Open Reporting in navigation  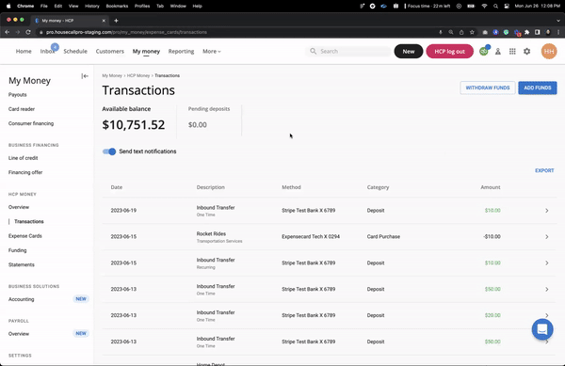point(181,52)
